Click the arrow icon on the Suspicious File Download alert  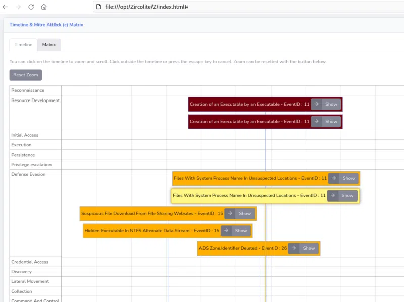pos(230,213)
